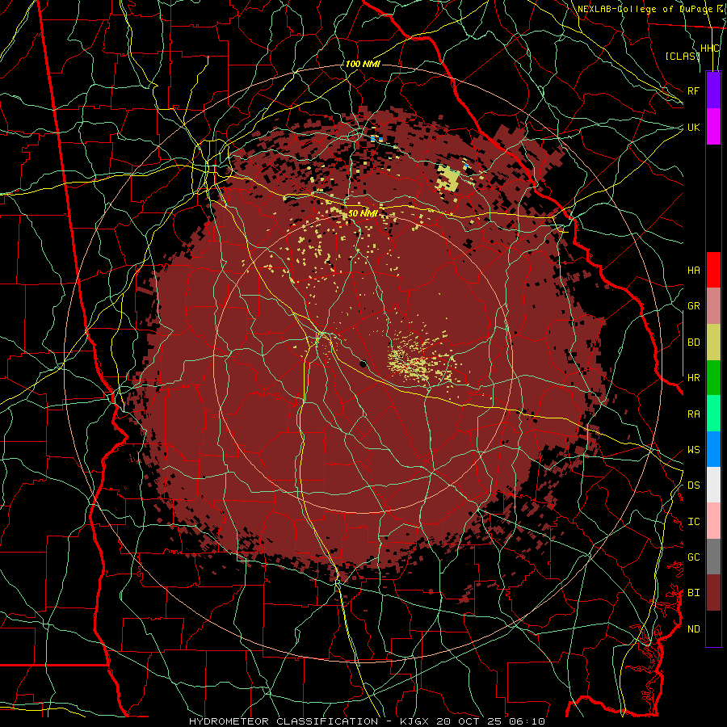
Task: Click the Hydrometeor Classification KJGX caption
Action: pos(367,721)
